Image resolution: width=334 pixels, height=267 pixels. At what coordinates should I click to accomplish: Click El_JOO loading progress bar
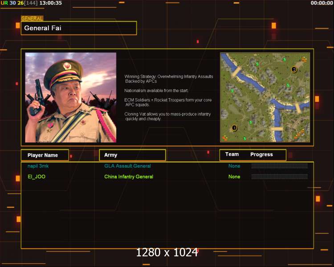(280, 176)
